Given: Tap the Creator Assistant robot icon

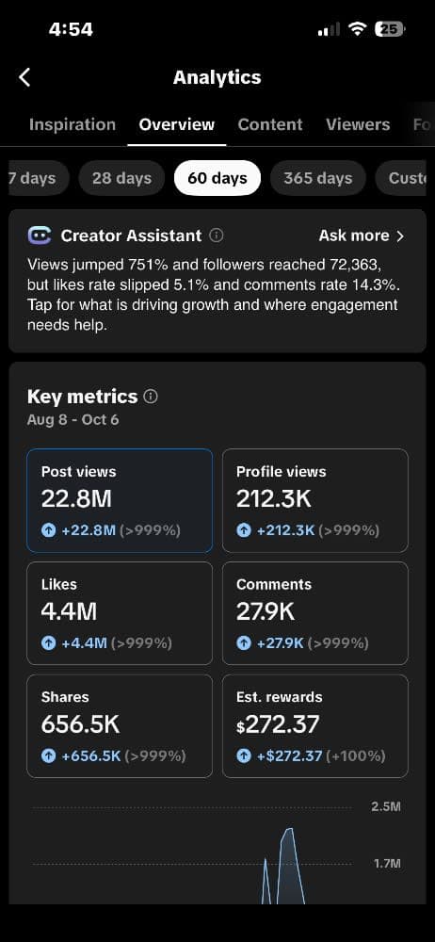Looking at the screenshot, I should pyautogui.click(x=39, y=235).
